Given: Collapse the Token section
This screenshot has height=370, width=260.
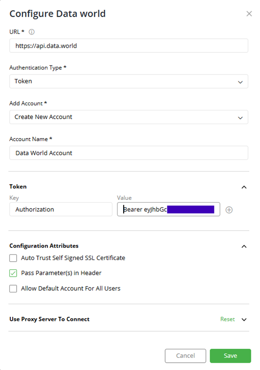Looking at the screenshot, I should [244, 187].
